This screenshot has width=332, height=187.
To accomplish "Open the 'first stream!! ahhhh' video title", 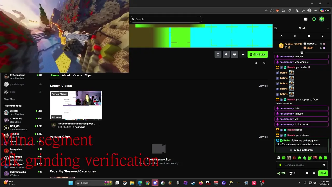I will pyautogui.click(x=76, y=124).
